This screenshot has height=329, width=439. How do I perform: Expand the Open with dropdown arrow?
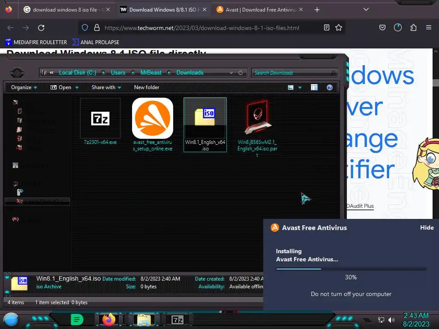[77, 88]
